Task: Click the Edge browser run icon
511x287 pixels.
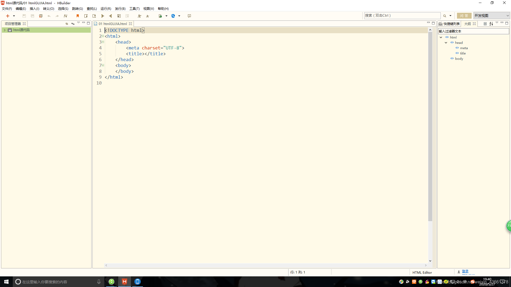Action: pos(173,16)
